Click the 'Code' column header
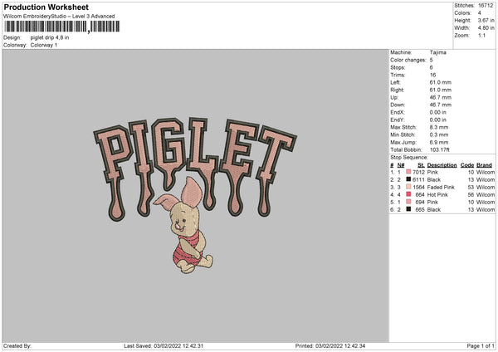 pyautogui.click(x=467, y=165)
